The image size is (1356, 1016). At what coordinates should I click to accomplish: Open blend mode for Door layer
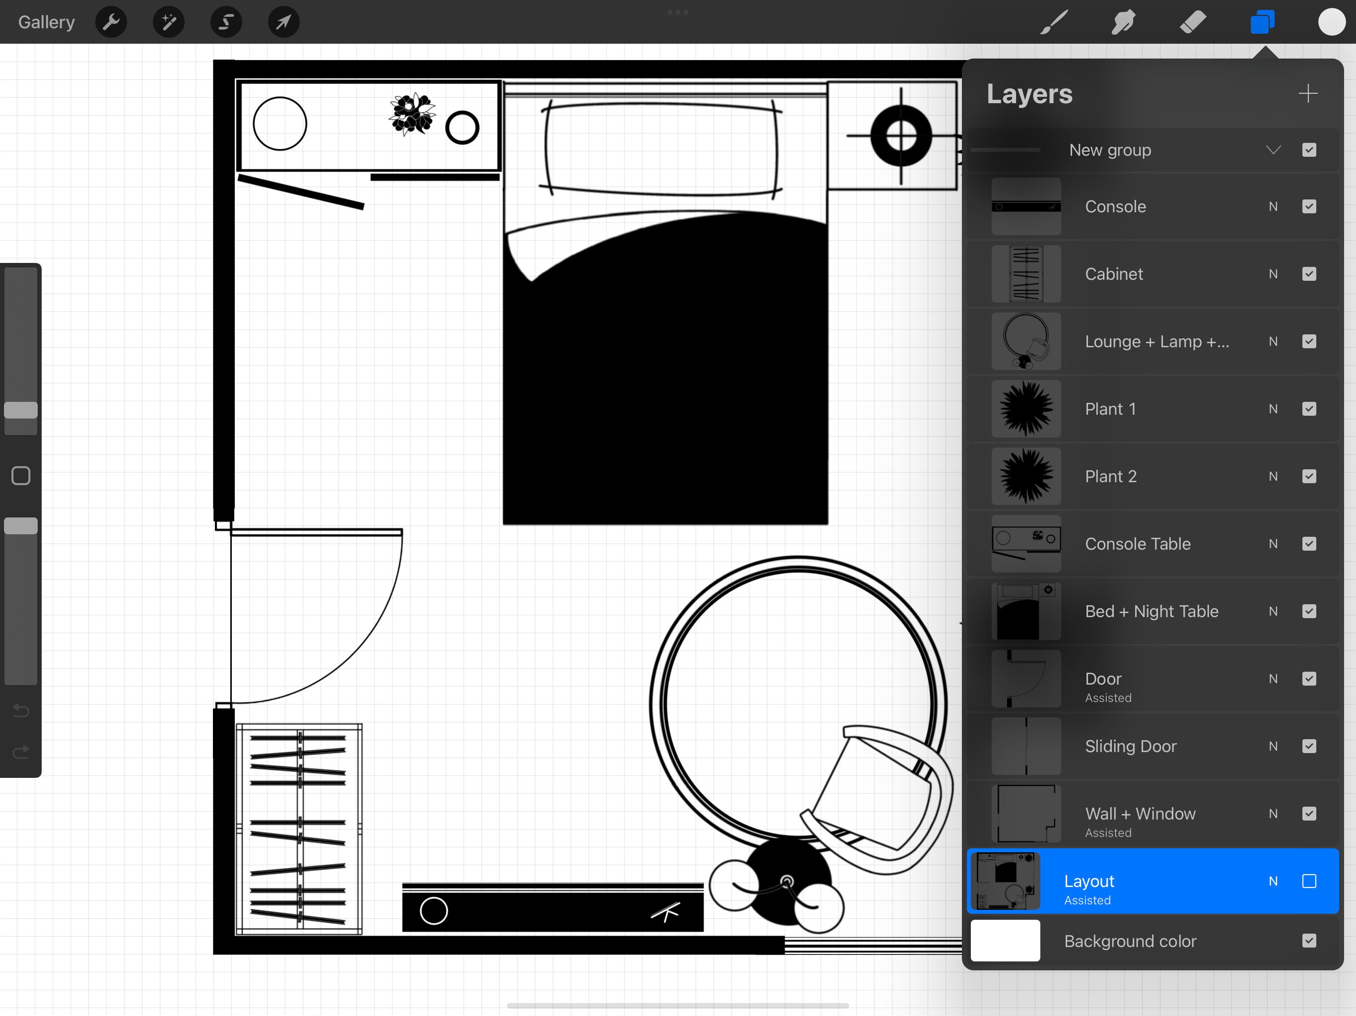tap(1273, 678)
